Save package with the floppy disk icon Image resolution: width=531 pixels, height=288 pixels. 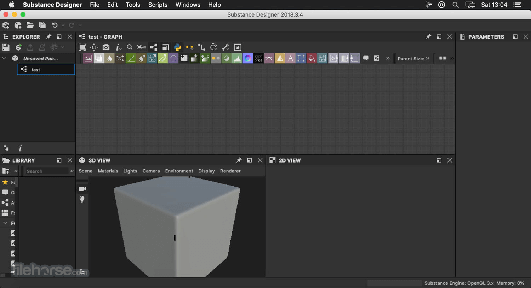pos(6,47)
